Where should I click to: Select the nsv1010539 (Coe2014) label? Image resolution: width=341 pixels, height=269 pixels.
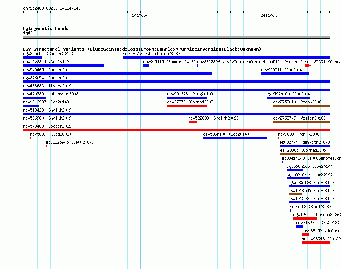coord(311,190)
